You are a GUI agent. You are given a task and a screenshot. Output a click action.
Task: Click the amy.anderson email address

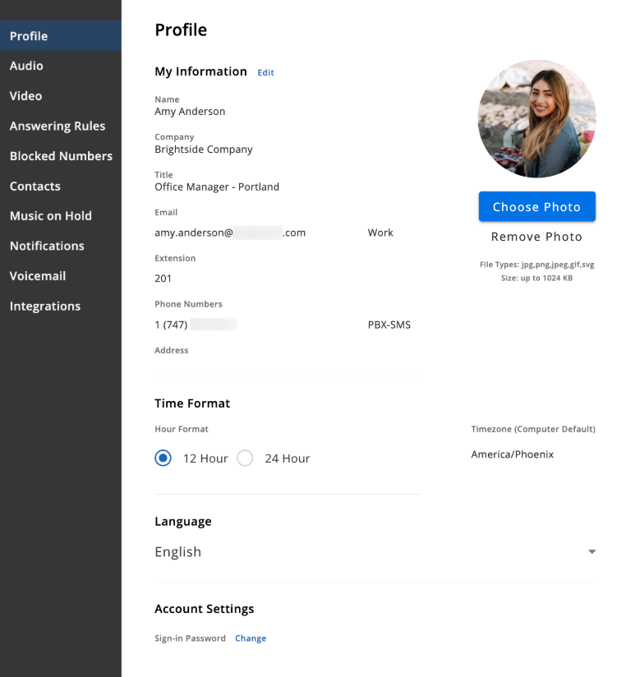coord(230,233)
